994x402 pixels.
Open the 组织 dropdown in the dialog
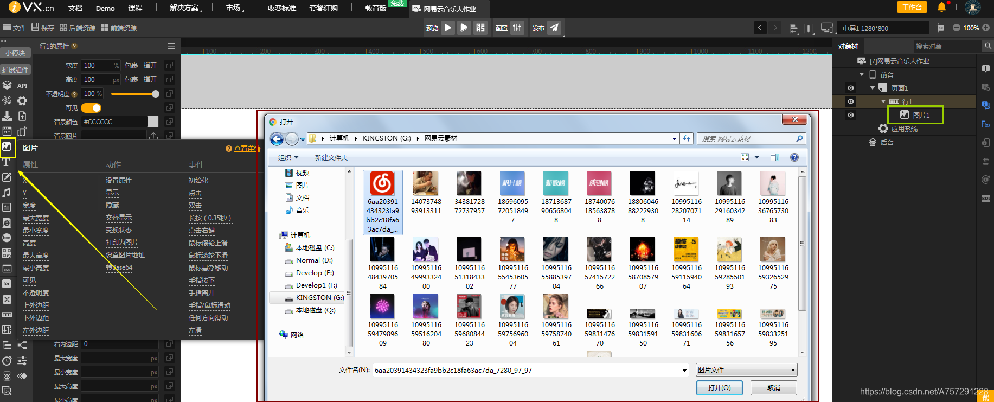coord(288,158)
